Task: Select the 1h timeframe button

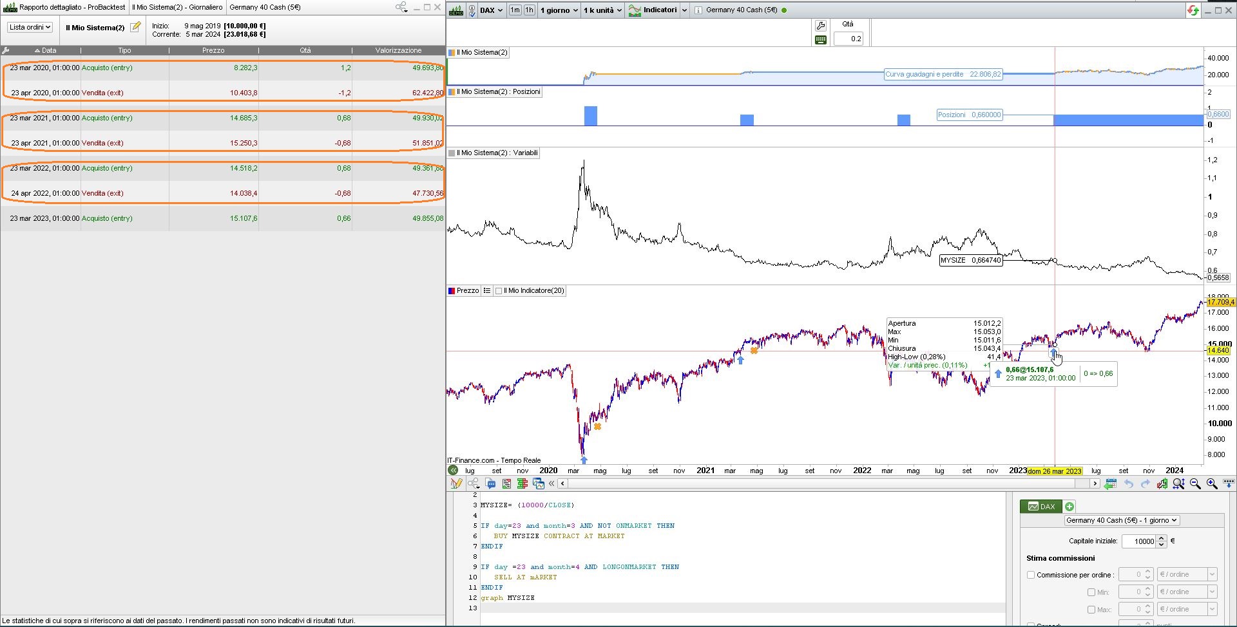Action: pos(530,10)
